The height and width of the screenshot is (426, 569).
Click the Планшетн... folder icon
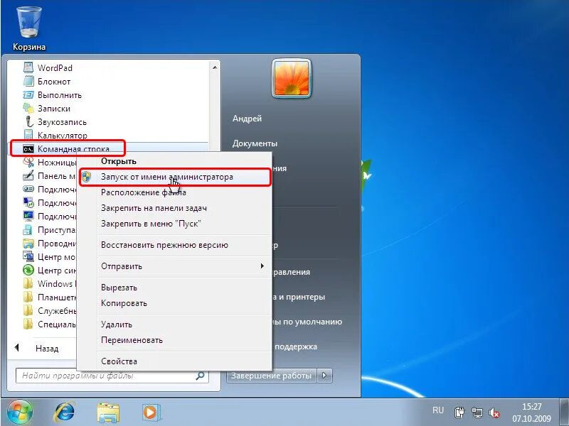(x=28, y=297)
